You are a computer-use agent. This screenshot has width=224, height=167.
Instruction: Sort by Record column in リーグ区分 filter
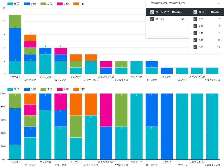click(x=178, y=12)
